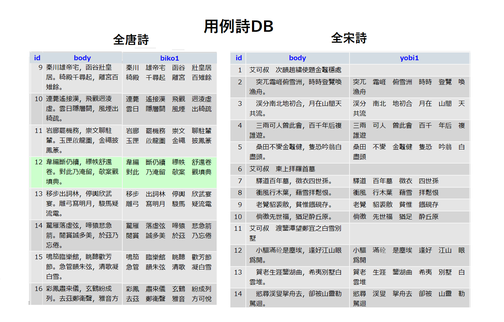504x322 pixels.
Task: Click biko1 cell starting 秦川 雄帝宅
Action: coord(169,78)
